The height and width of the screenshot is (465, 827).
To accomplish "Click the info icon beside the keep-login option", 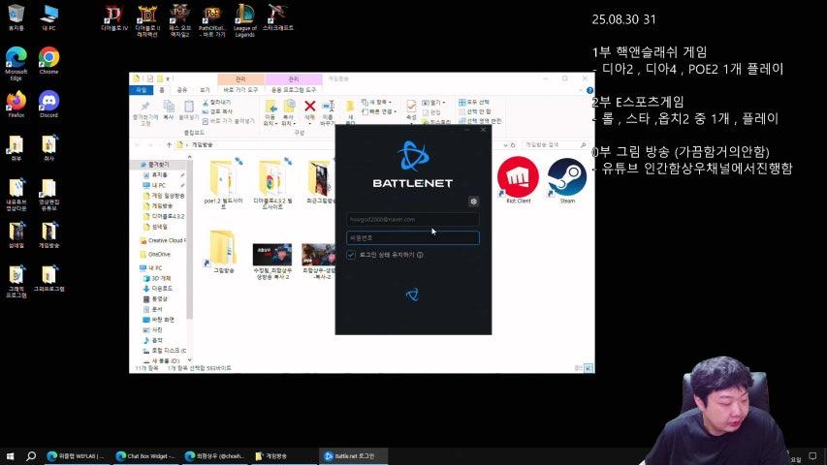I will click(420, 255).
